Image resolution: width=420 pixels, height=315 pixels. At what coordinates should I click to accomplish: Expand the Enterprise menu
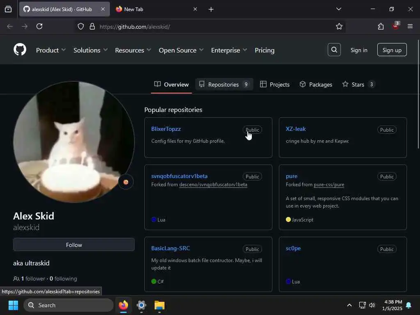229,50
